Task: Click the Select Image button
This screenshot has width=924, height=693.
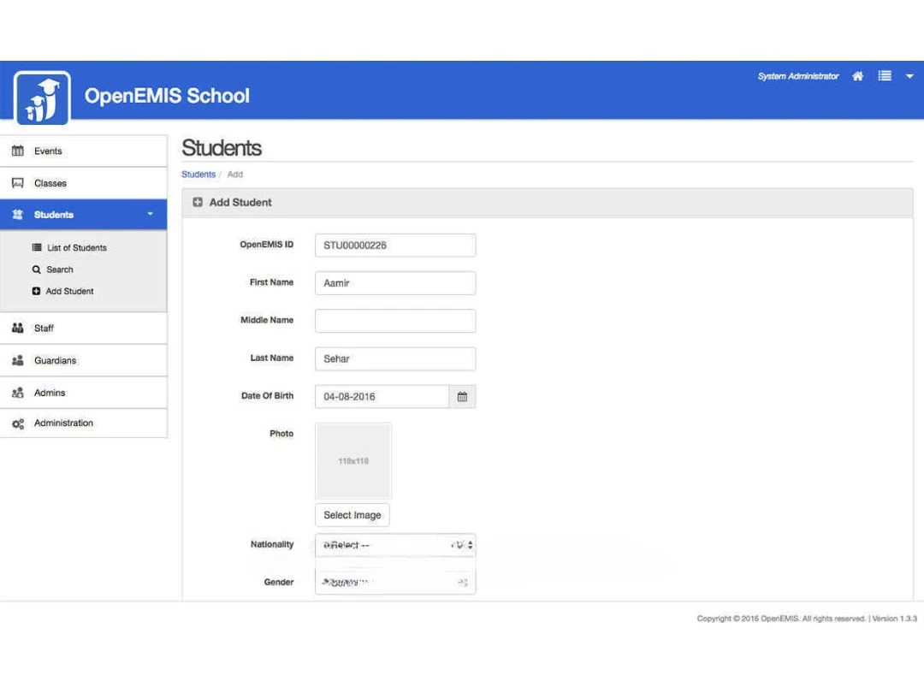Action: [x=352, y=515]
